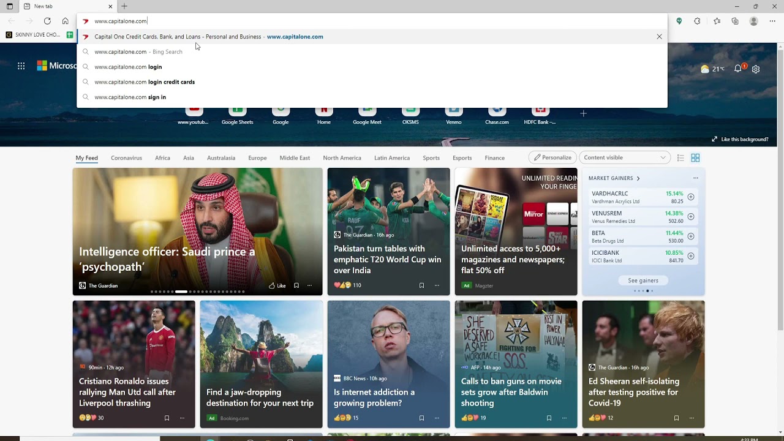Open page settings gear icon
The width and height of the screenshot is (784, 441).
point(756,69)
